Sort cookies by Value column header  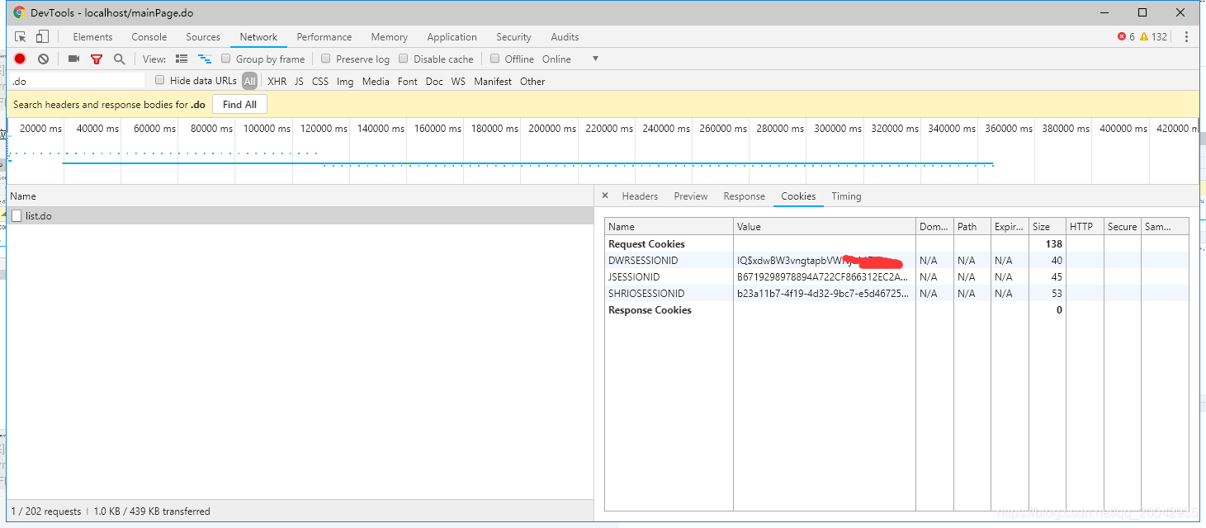pos(825,227)
